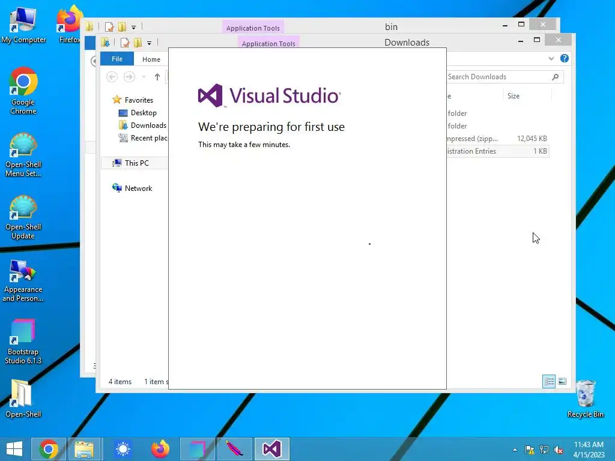Open Bootstrap Studio taskbar icon

(197, 449)
